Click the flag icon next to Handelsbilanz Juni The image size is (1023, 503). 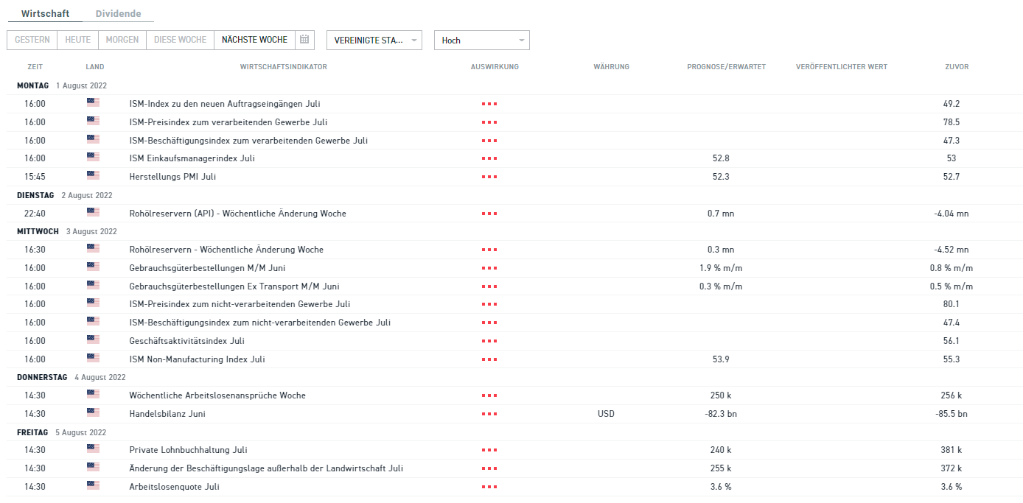pyautogui.click(x=93, y=413)
